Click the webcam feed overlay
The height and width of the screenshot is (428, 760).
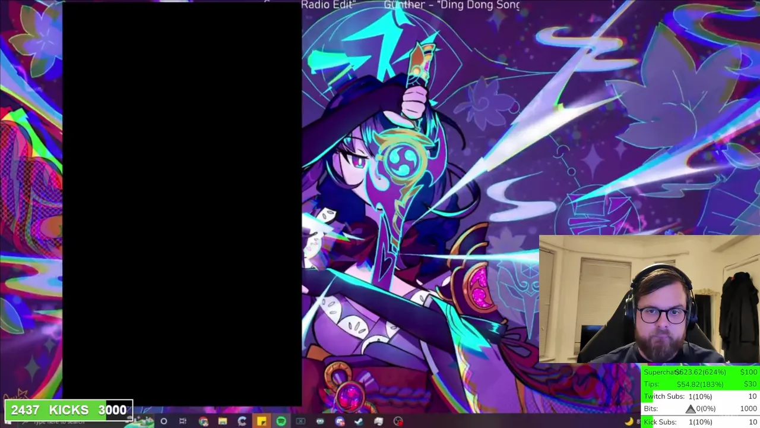click(x=649, y=299)
